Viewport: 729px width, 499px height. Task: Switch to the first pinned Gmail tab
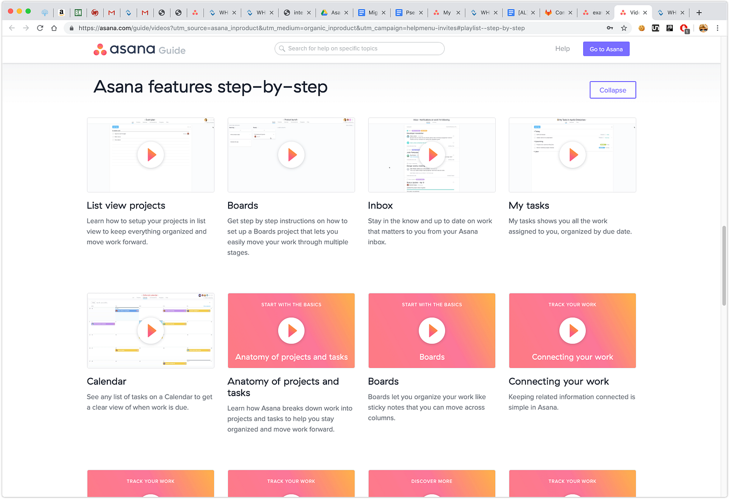coord(111,12)
